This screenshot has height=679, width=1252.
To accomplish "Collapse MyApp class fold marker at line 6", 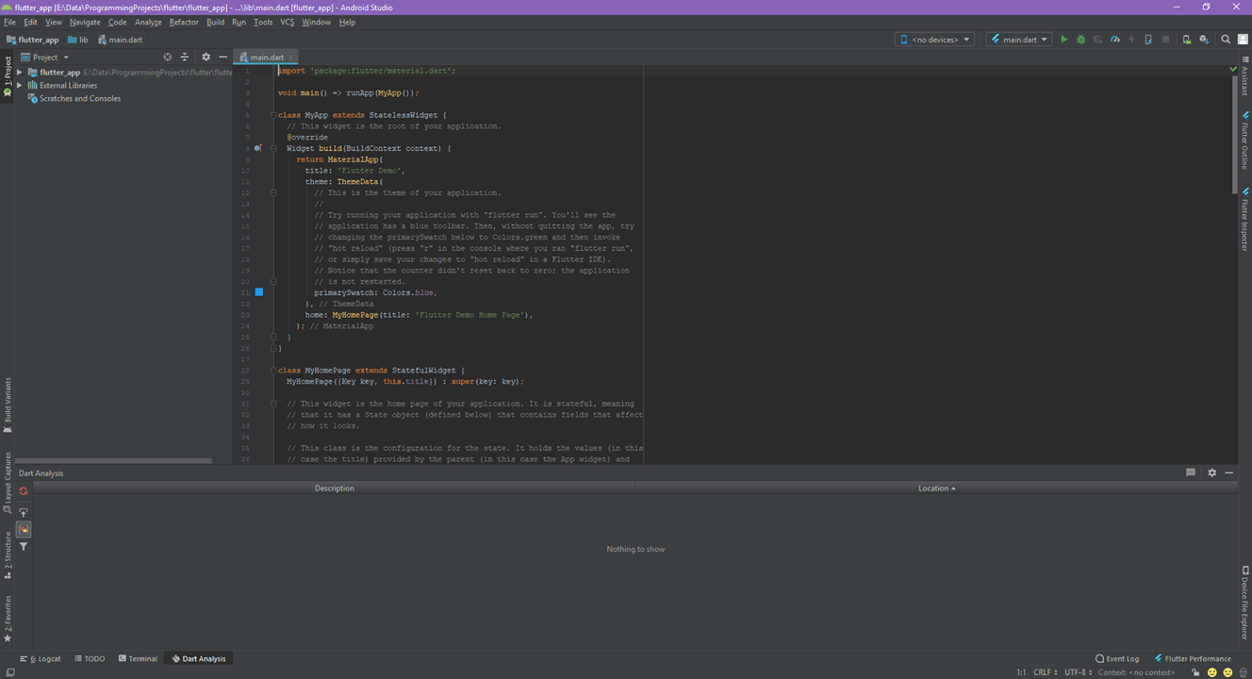I will coord(273,115).
